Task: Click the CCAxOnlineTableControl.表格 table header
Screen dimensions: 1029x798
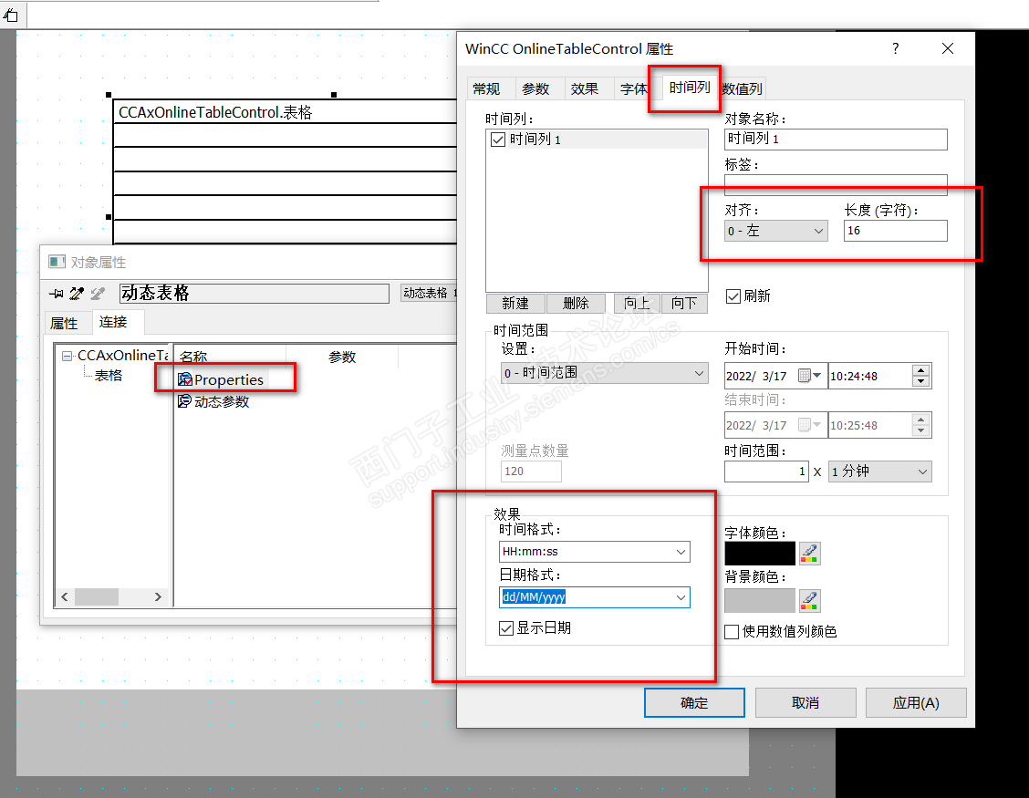Action: click(285, 112)
